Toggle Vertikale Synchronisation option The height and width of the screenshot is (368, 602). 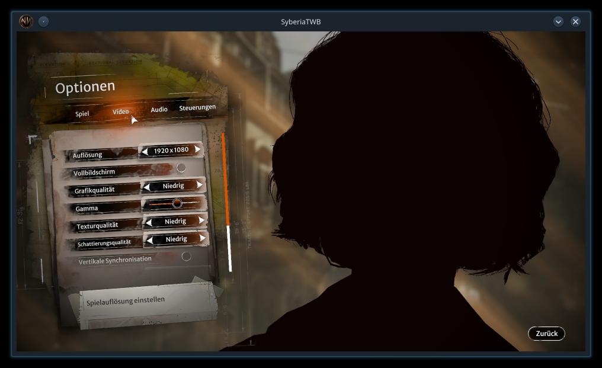pos(186,256)
